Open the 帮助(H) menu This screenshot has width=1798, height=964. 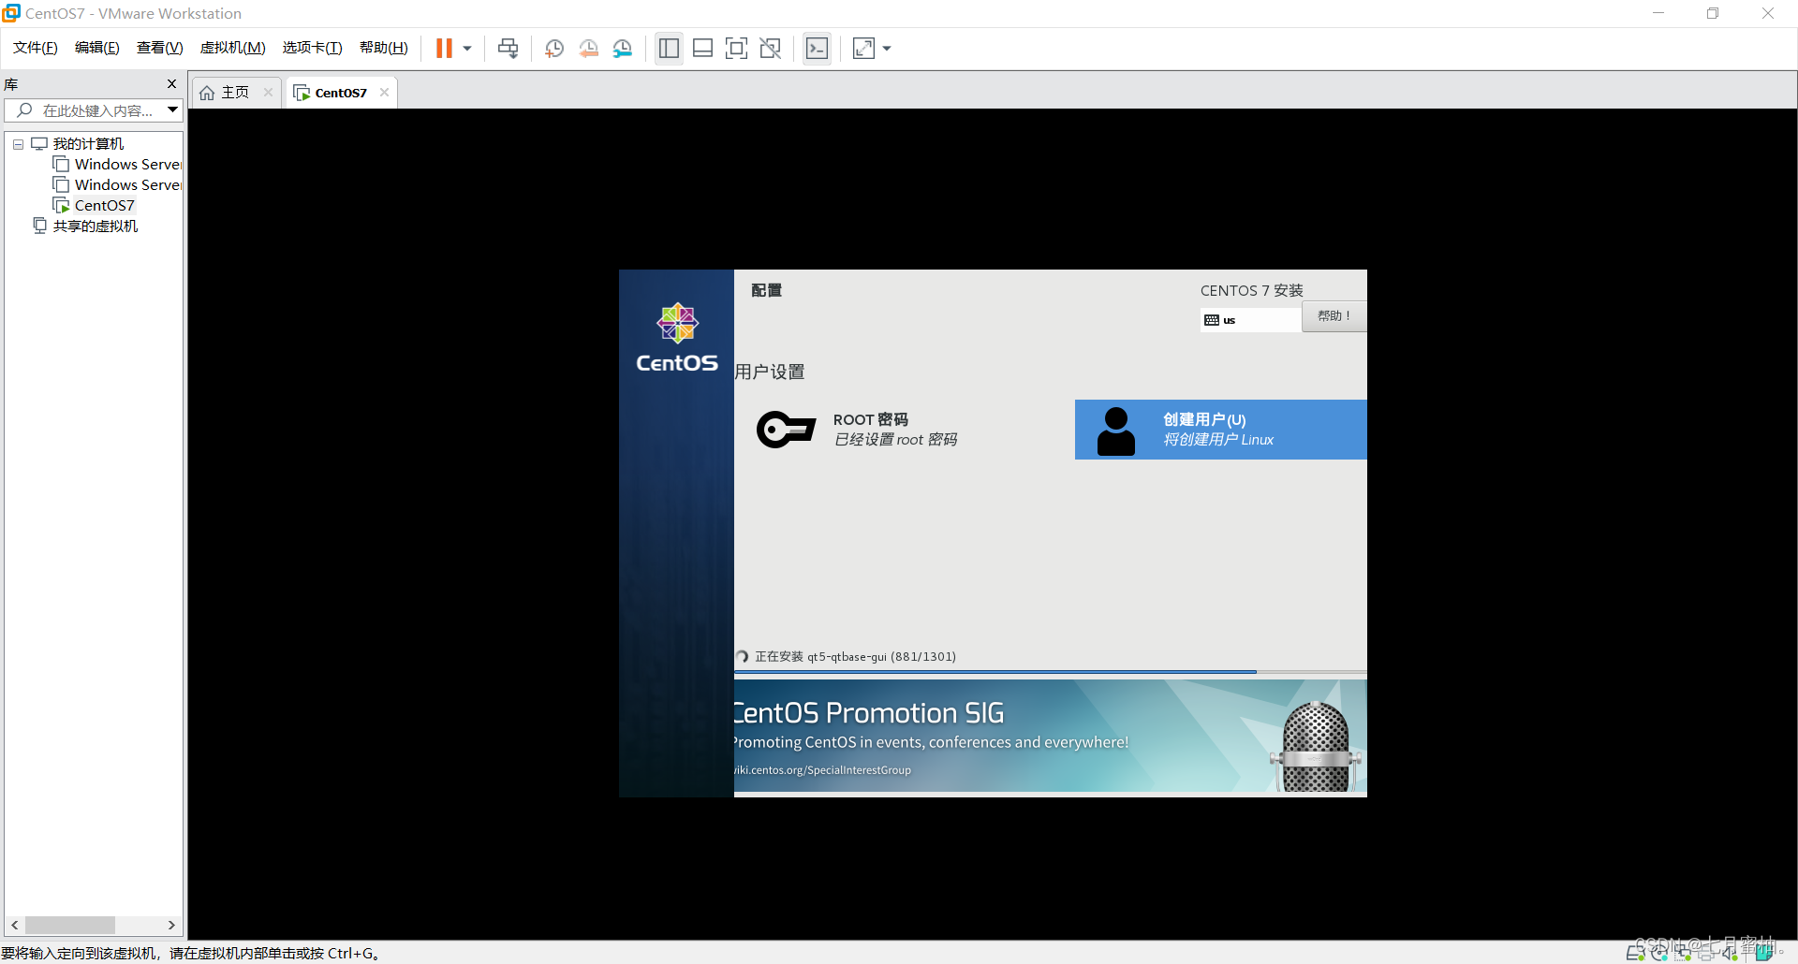(x=384, y=48)
